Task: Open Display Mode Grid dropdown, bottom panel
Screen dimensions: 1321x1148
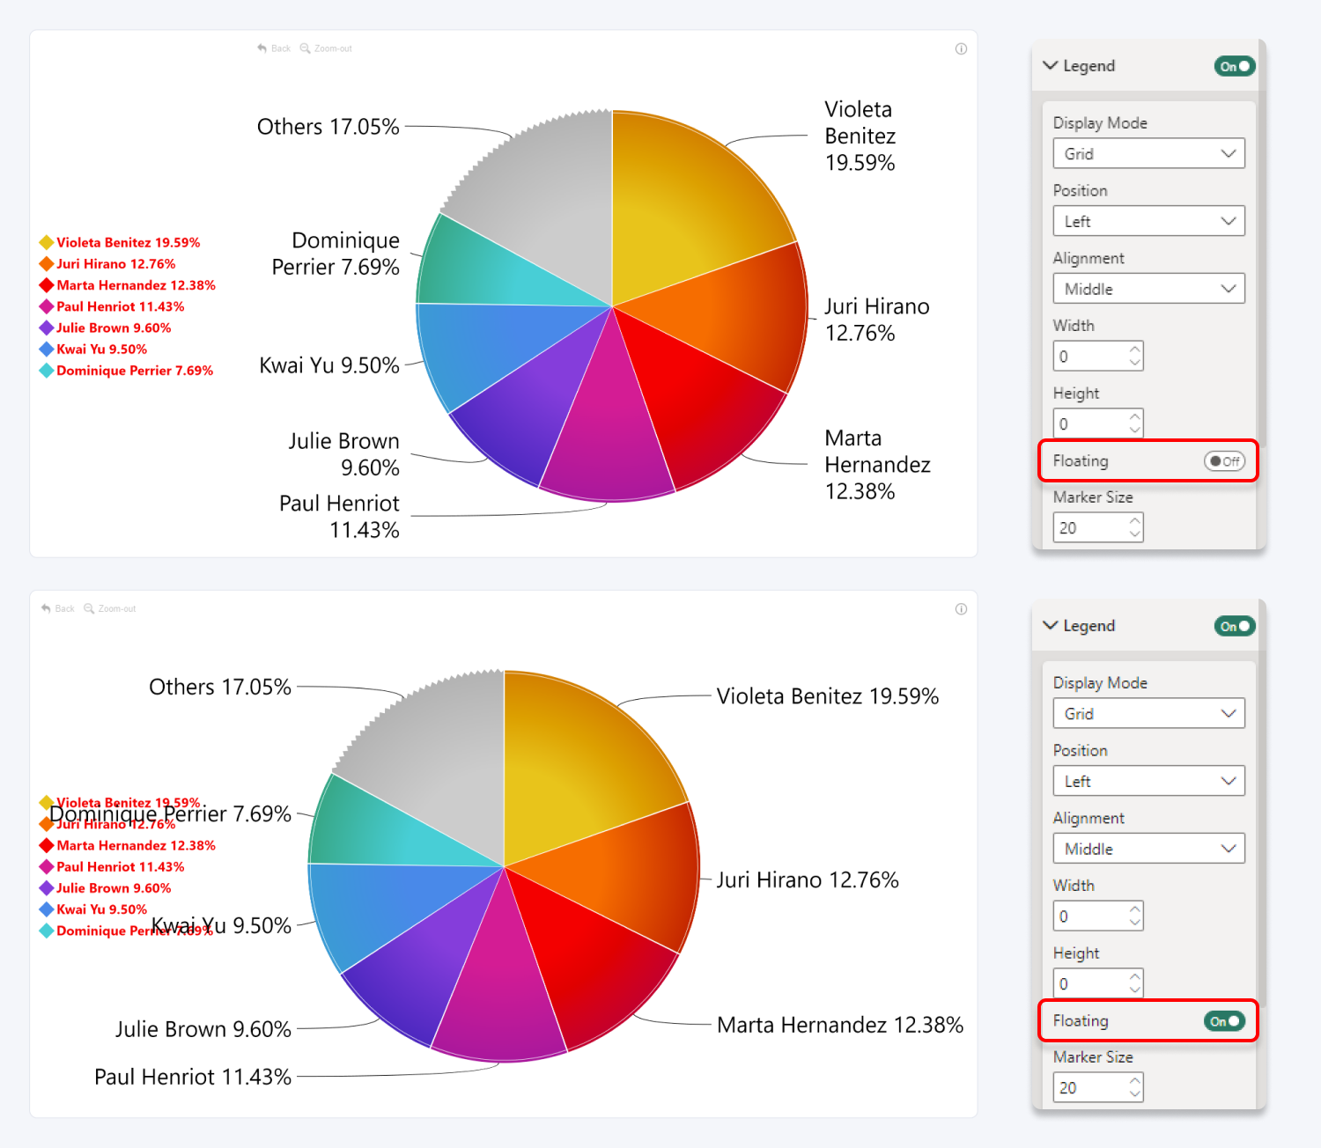Action: [x=1148, y=713]
